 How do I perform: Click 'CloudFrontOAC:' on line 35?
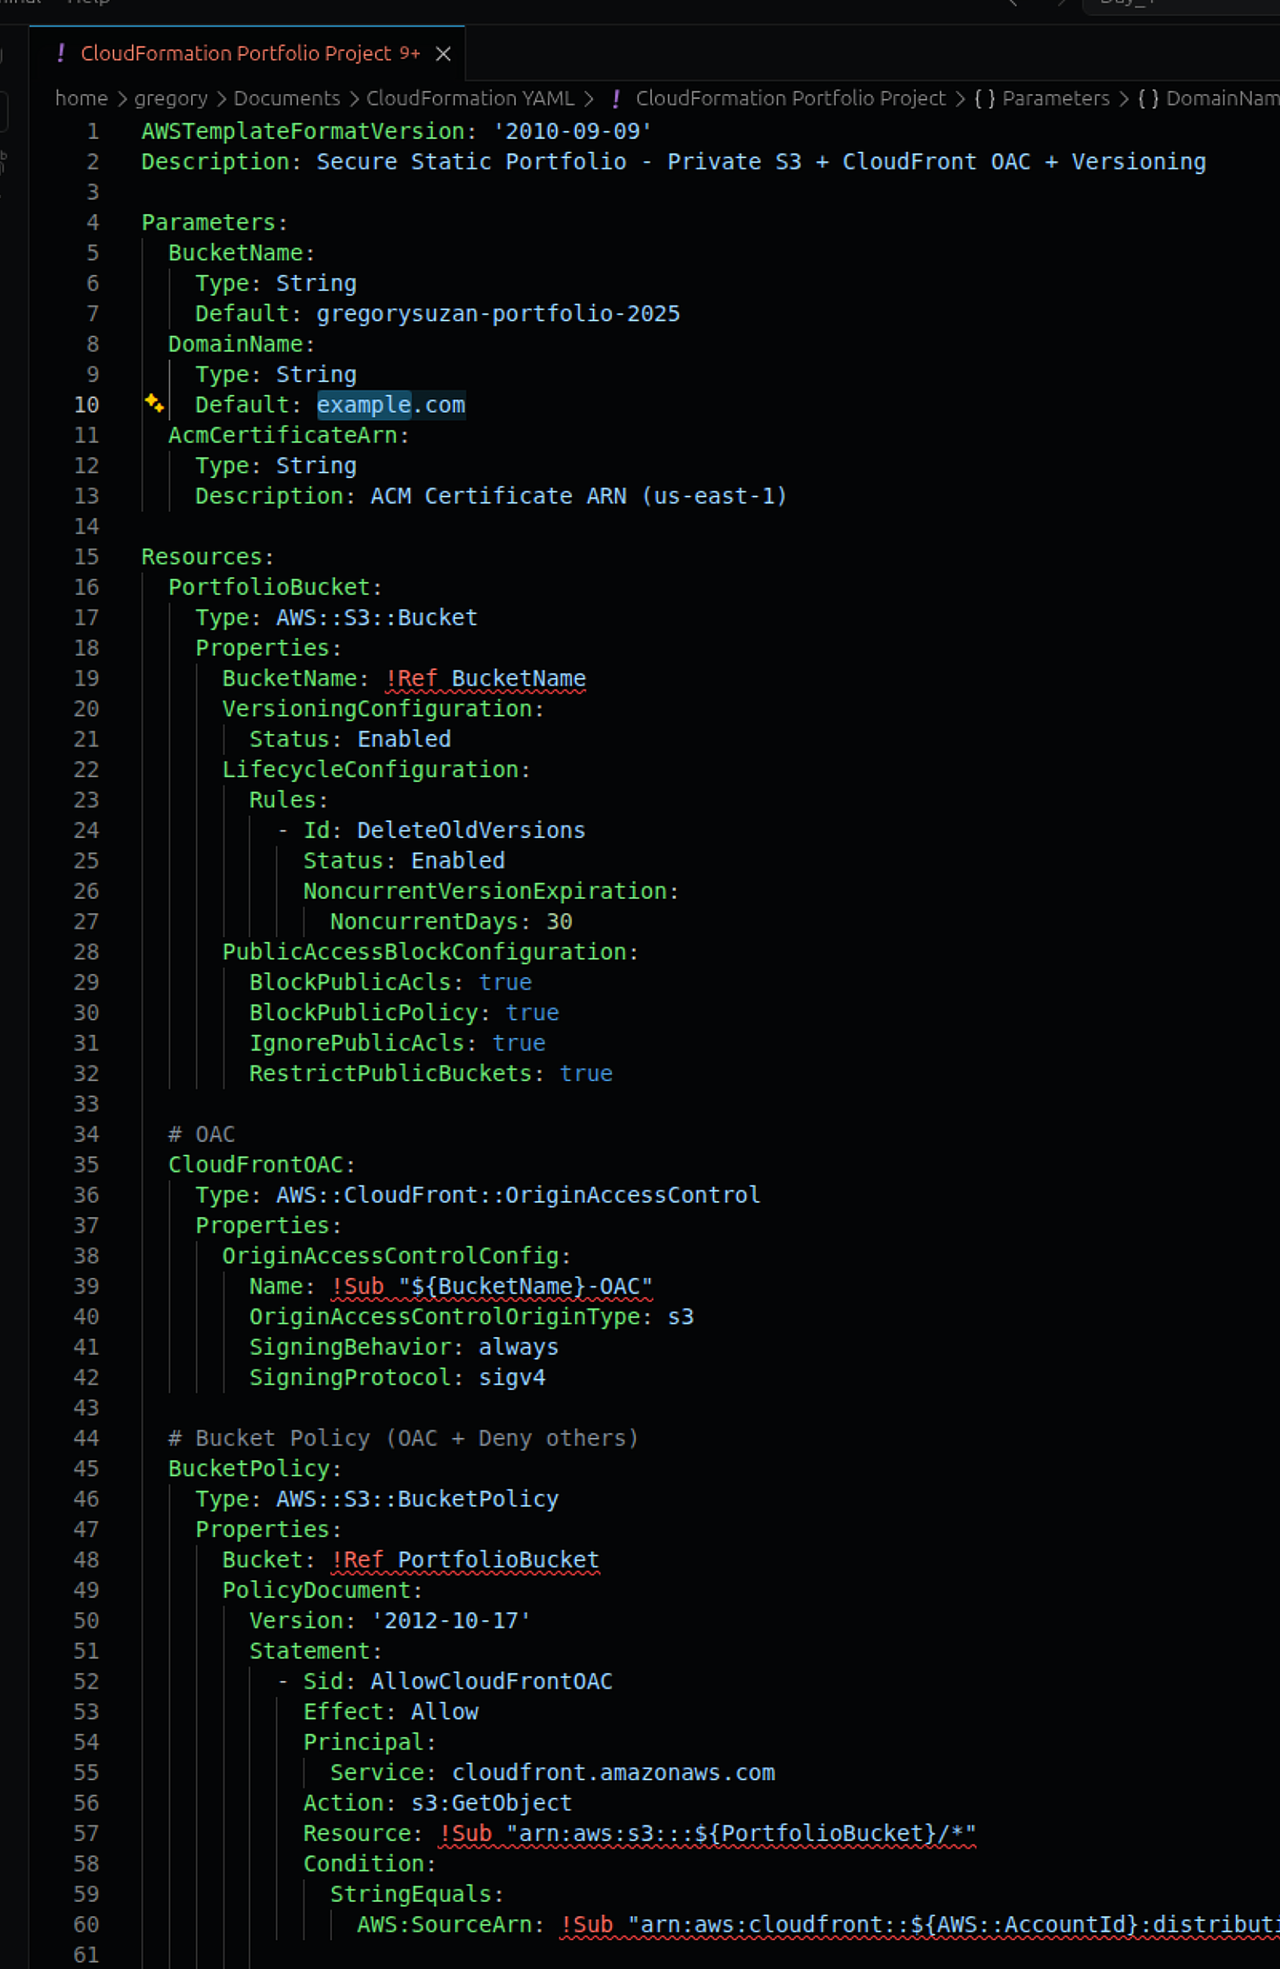click(x=262, y=1164)
